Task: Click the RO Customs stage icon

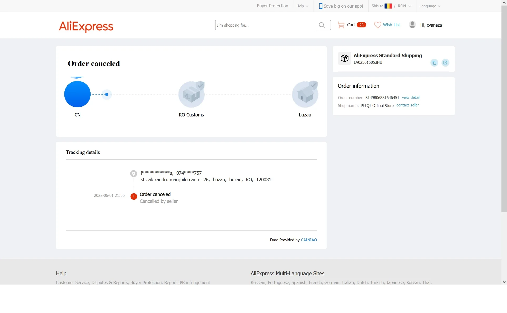Action: tap(191, 94)
